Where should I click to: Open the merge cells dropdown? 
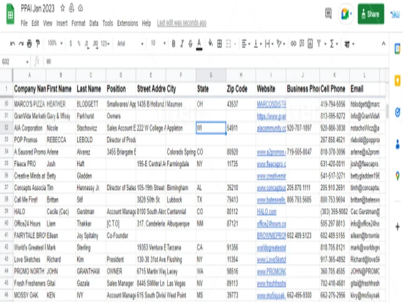231,44
